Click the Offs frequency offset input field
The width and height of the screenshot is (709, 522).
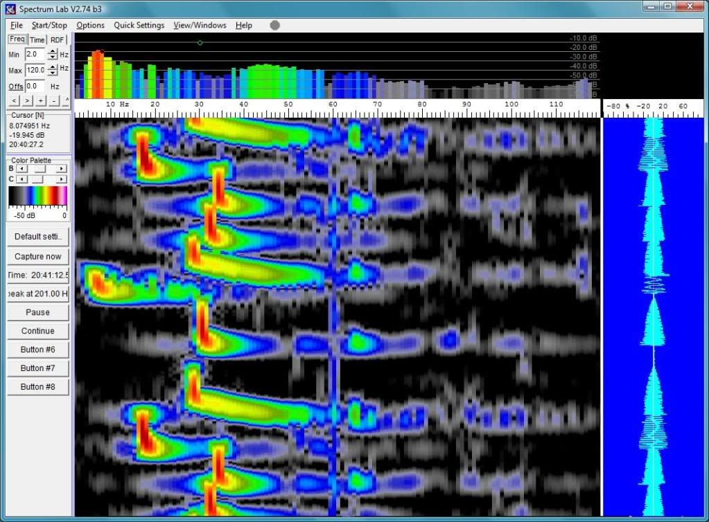click(35, 87)
